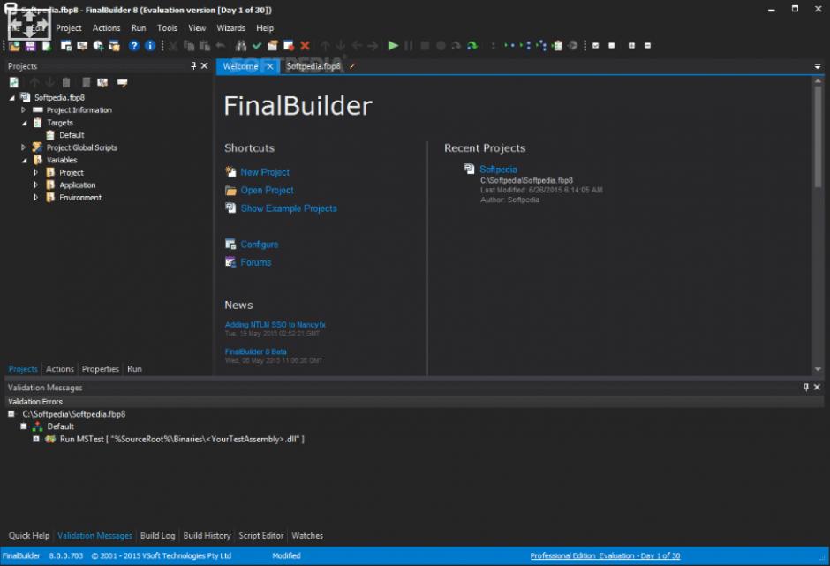Open the blue question mark help icon
Image resolution: width=830 pixels, height=566 pixels.
(x=134, y=46)
